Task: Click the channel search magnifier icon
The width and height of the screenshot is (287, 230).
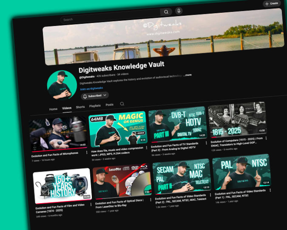Action: (122, 104)
